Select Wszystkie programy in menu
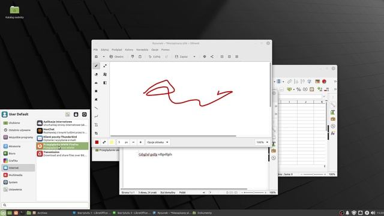 pos(18,137)
